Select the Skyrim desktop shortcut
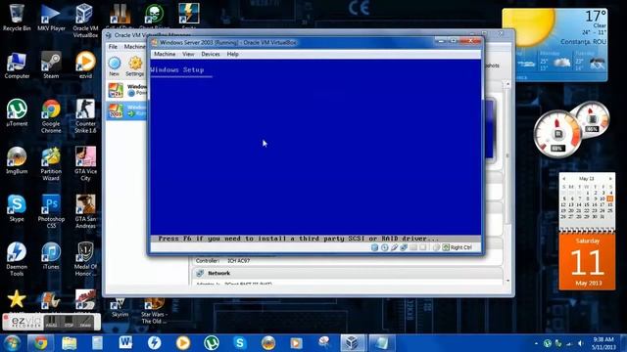The image size is (627, 352). pos(120,308)
